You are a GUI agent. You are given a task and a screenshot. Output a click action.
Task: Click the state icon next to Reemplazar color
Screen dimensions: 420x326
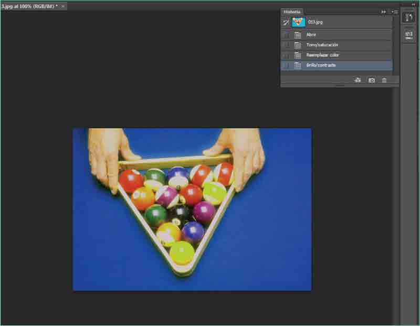[298, 55]
